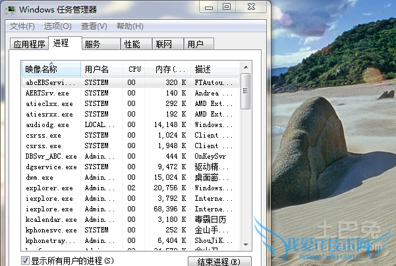
Task: Select the kphonetray... process
Action: coord(130,241)
